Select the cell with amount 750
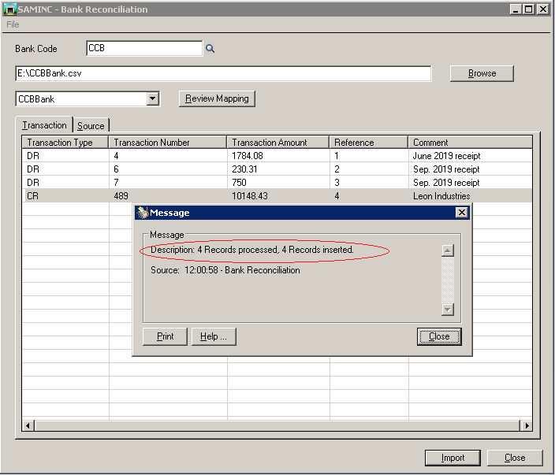 pos(278,183)
